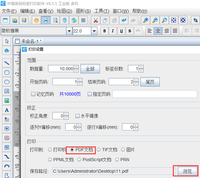
Task: Click the 逐列Y偏移 spinner arrows
Action: [79, 127]
